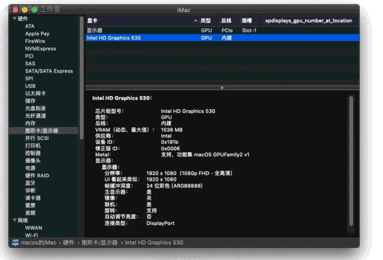Screen dimensions: 383x260
Task: Select Apple Pay in the sidebar
Action: 37,34
